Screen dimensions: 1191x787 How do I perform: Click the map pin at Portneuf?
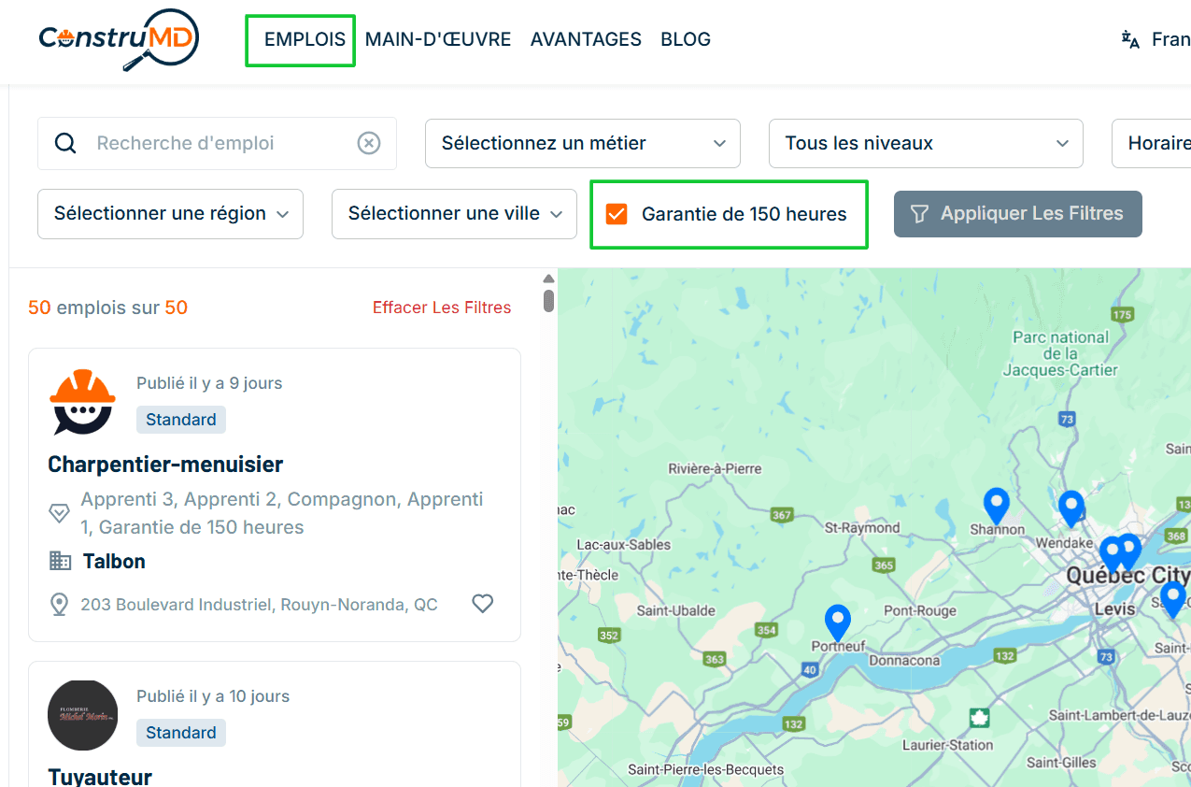coord(838,622)
